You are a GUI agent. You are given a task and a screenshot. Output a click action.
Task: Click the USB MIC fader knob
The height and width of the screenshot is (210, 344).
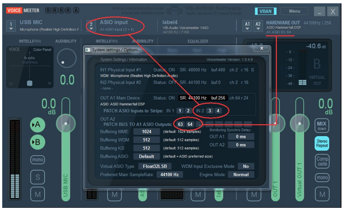coord(66,123)
